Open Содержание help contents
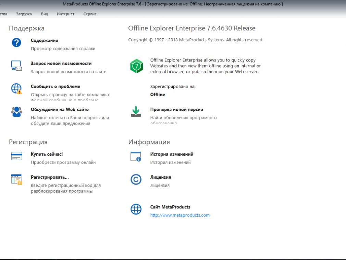 click(44, 41)
